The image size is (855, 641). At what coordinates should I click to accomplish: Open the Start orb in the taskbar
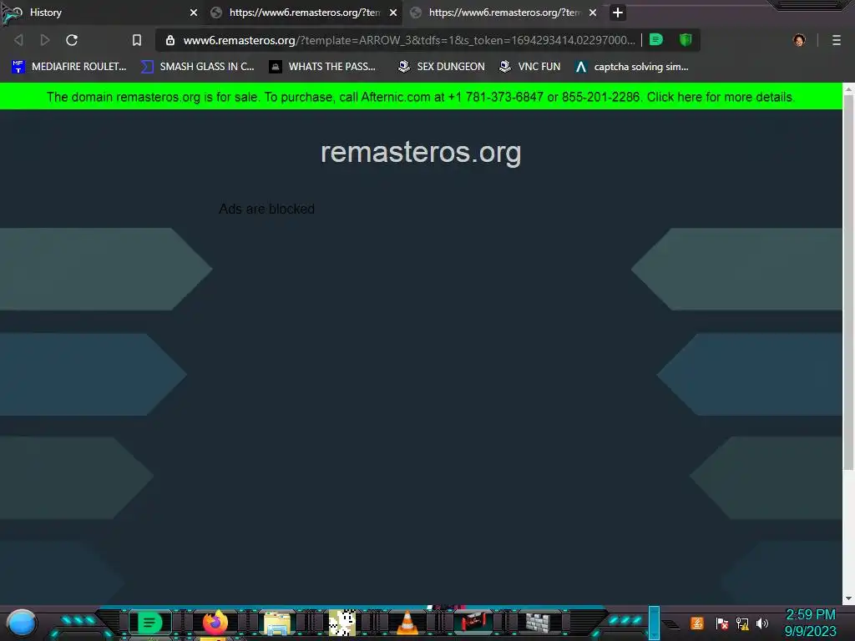coord(21,623)
